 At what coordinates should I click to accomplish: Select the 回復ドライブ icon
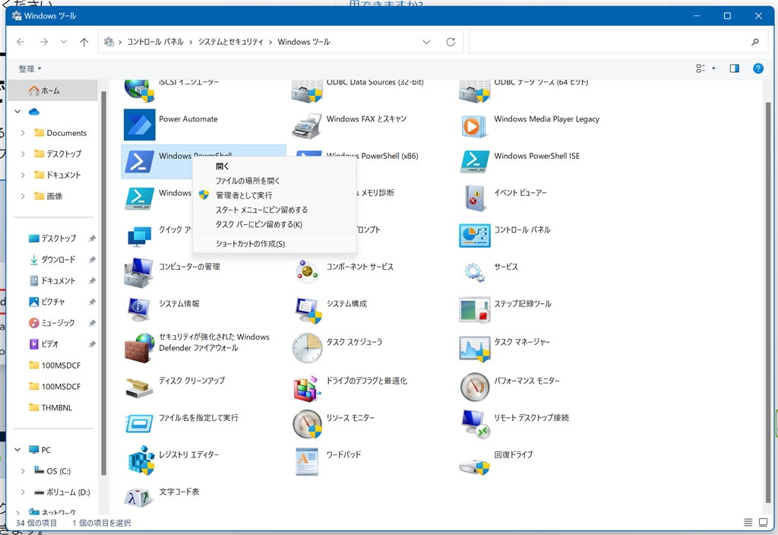[x=474, y=467]
